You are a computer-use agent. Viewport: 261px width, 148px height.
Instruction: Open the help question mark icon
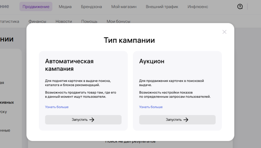[x=240, y=7]
